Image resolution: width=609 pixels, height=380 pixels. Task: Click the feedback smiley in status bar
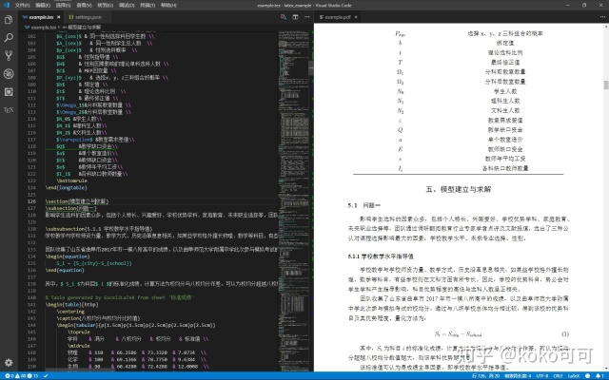click(x=588, y=376)
